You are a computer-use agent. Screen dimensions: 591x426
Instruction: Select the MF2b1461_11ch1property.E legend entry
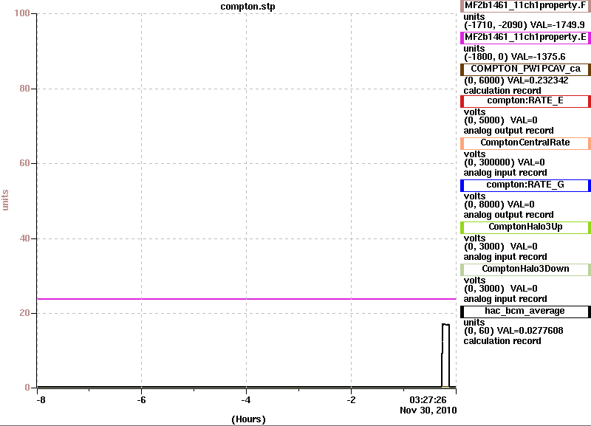525,38
